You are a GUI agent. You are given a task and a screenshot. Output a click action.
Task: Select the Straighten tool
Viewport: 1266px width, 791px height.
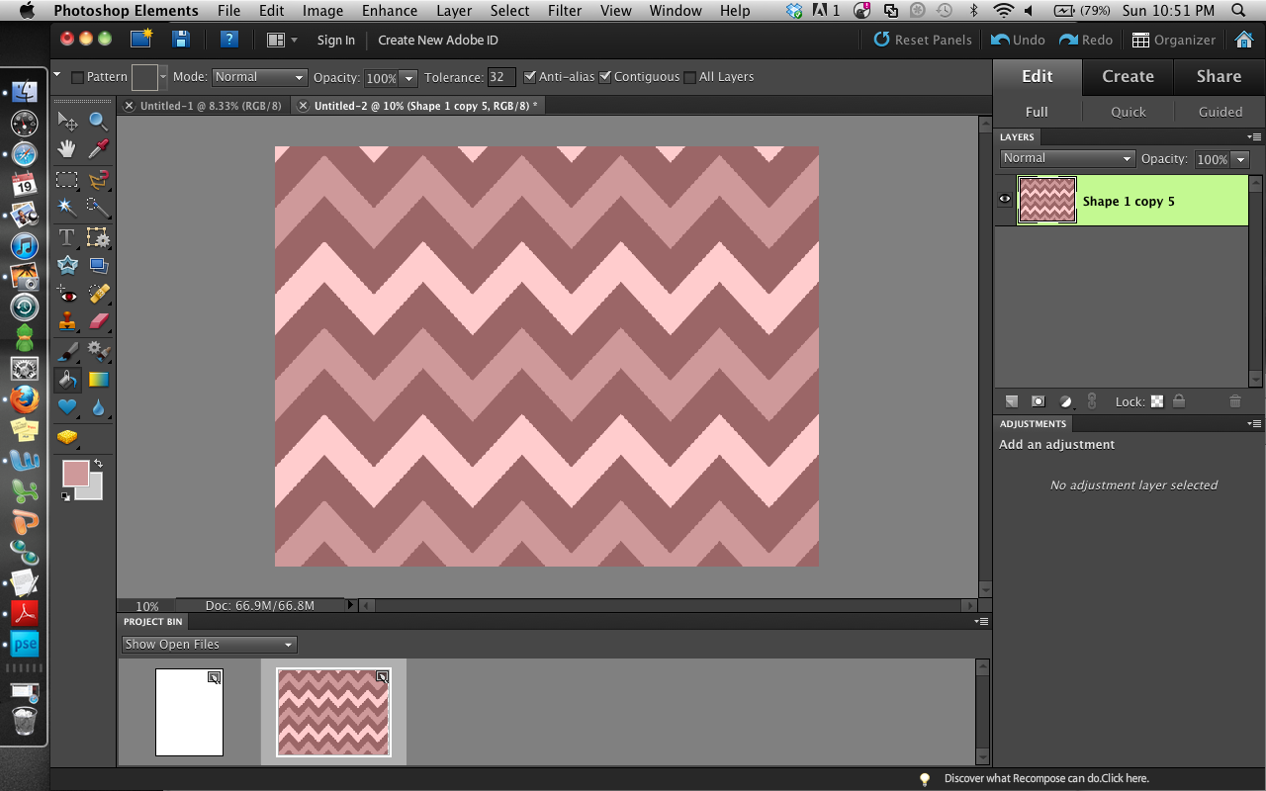click(x=98, y=265)
